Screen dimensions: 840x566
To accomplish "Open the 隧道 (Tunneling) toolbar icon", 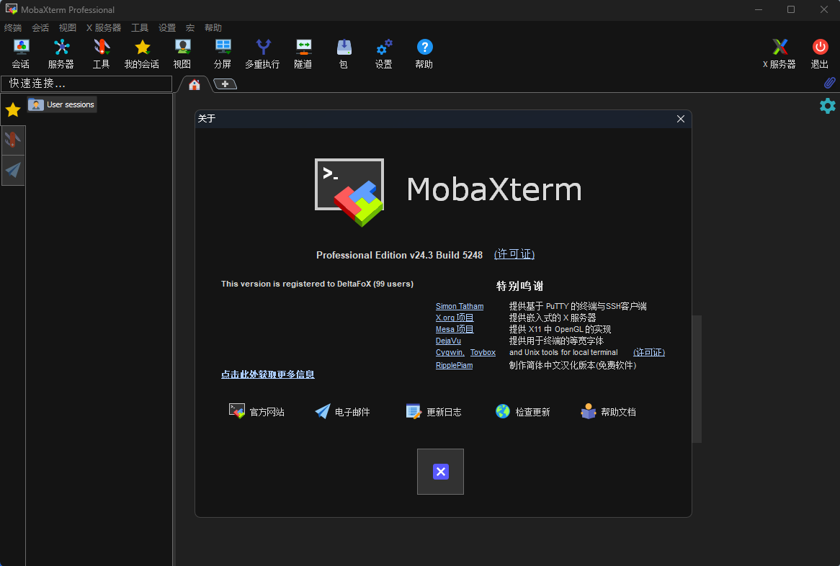I will [x=303, y=54].
